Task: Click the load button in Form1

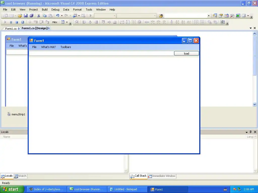Action: [x=186, y=53]
